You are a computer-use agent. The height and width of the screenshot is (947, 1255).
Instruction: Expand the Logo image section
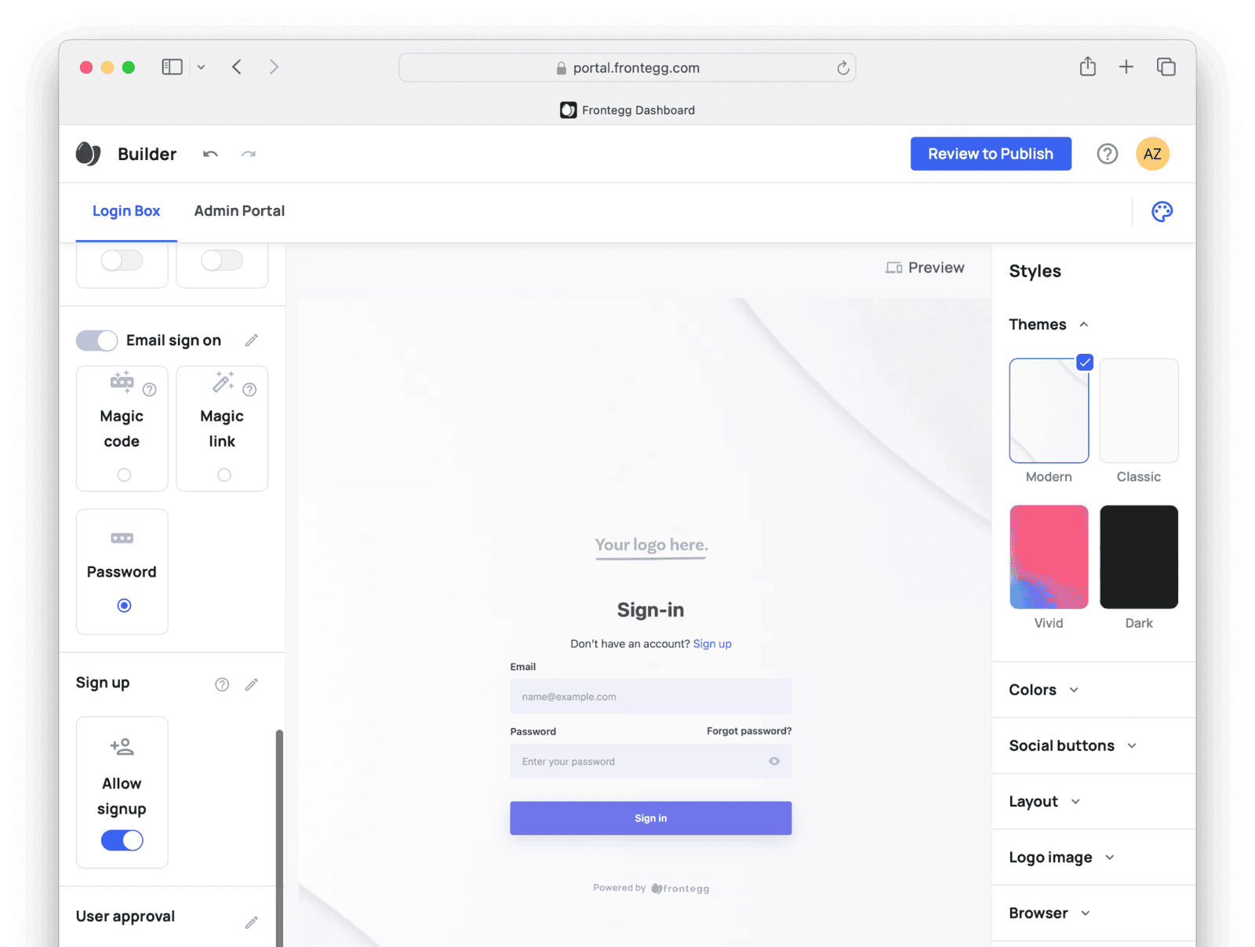tap(1110, 857)
